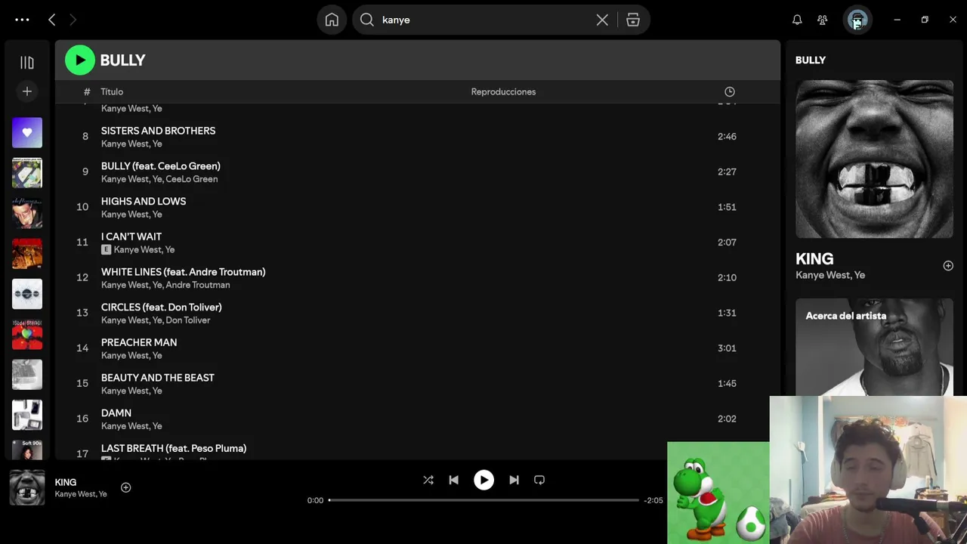Skip to next track

pyautogui.click(x=514, y=480)
